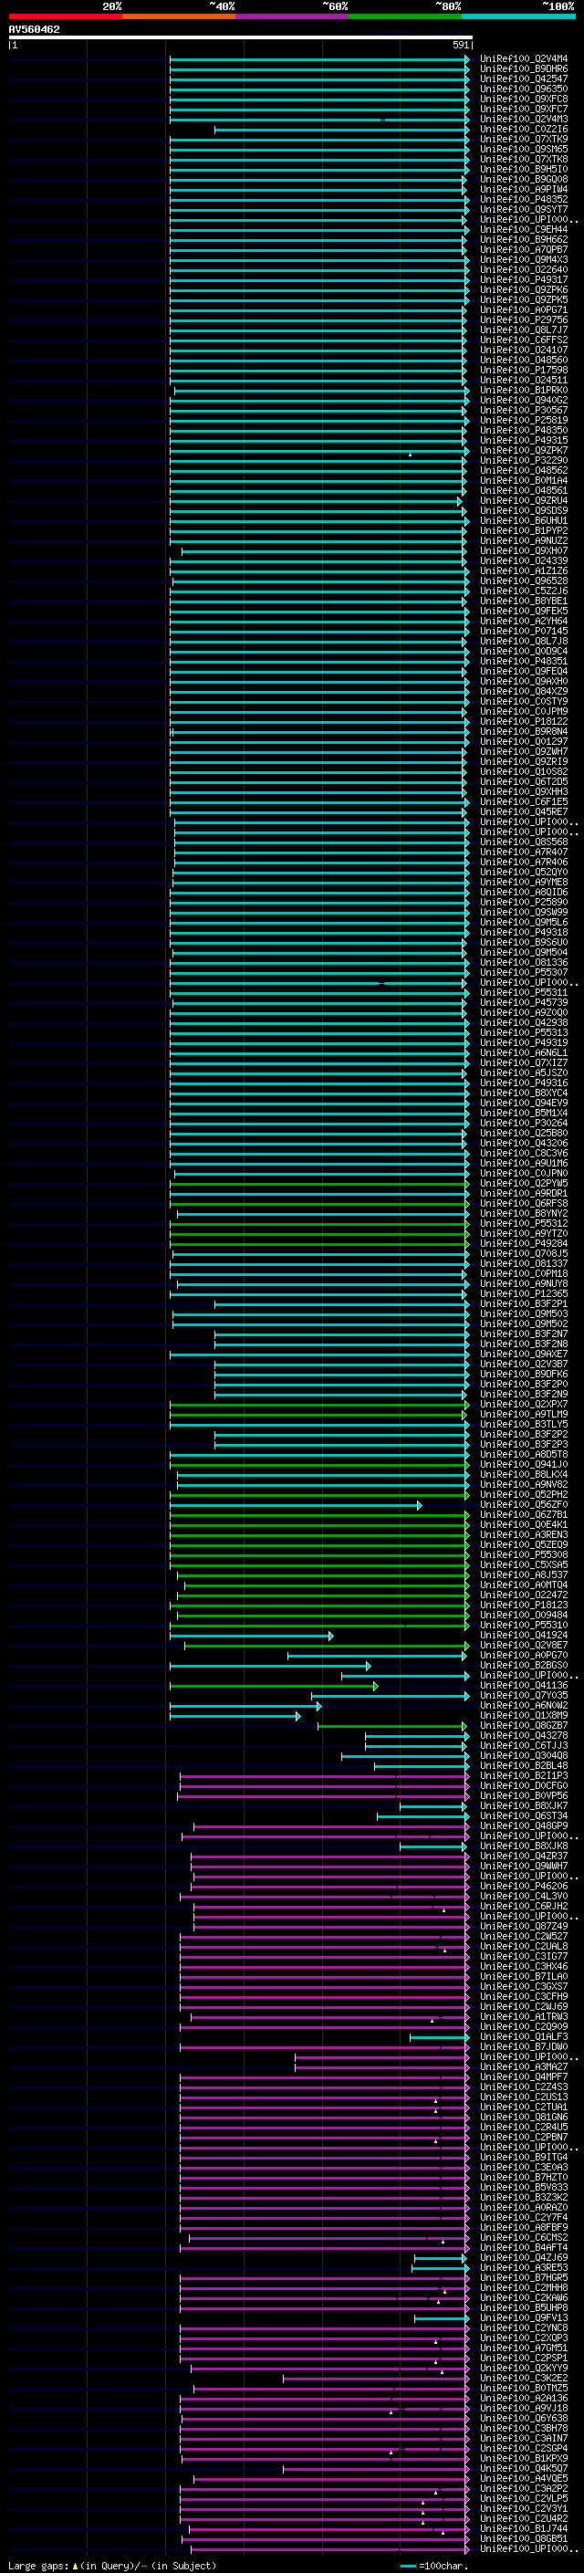Click UniRef100_B6UHU1 hit label
Viewport: 584px width, 2573px height.
click(x=524, y=520)
